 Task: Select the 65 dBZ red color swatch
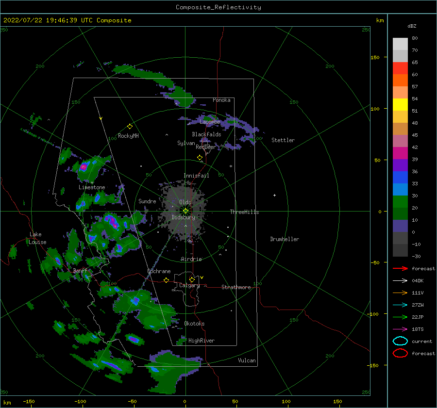pos(400,68)
